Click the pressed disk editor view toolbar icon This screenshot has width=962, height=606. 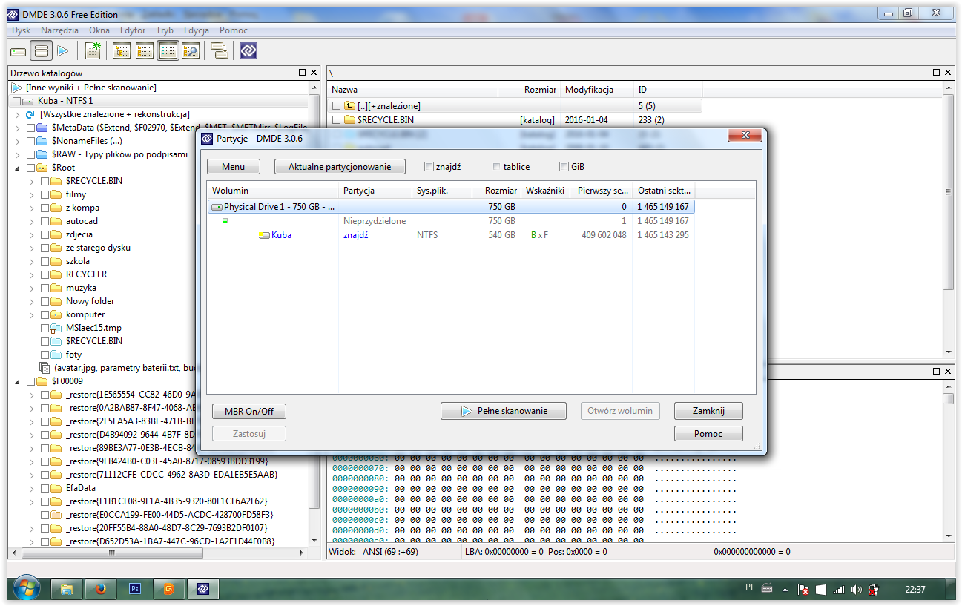tap(168, 51)
